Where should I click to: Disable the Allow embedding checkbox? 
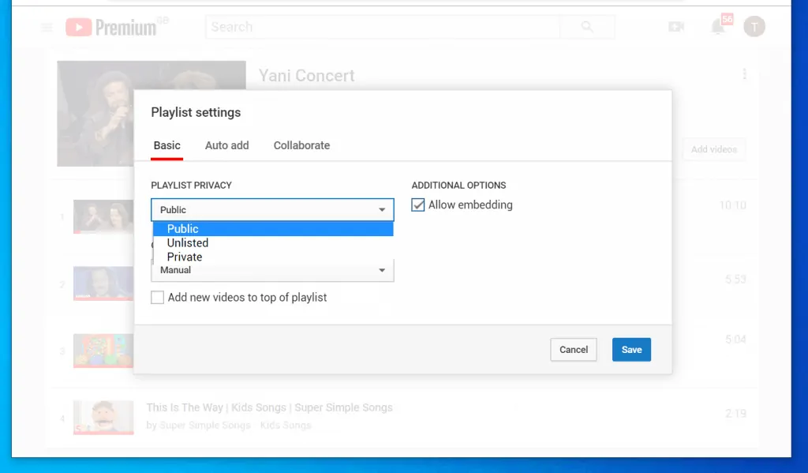[417, 205]
